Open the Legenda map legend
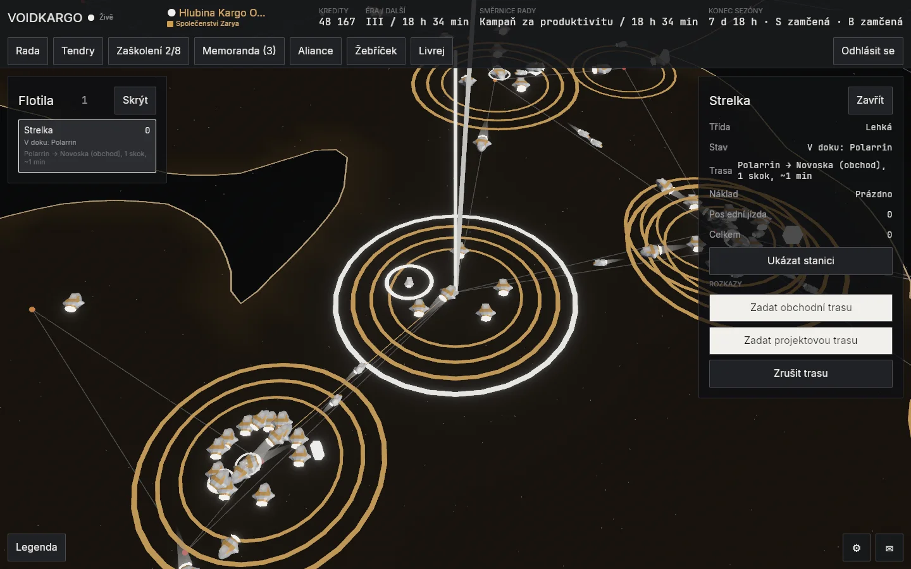911x569 pixels. click(x=37, y=548)
